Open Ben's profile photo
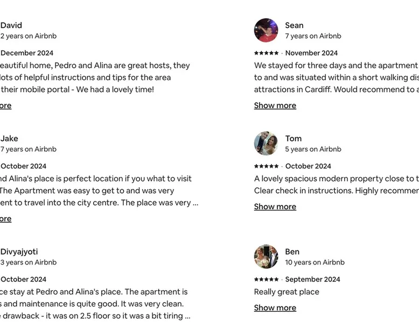 coord(266,257)
